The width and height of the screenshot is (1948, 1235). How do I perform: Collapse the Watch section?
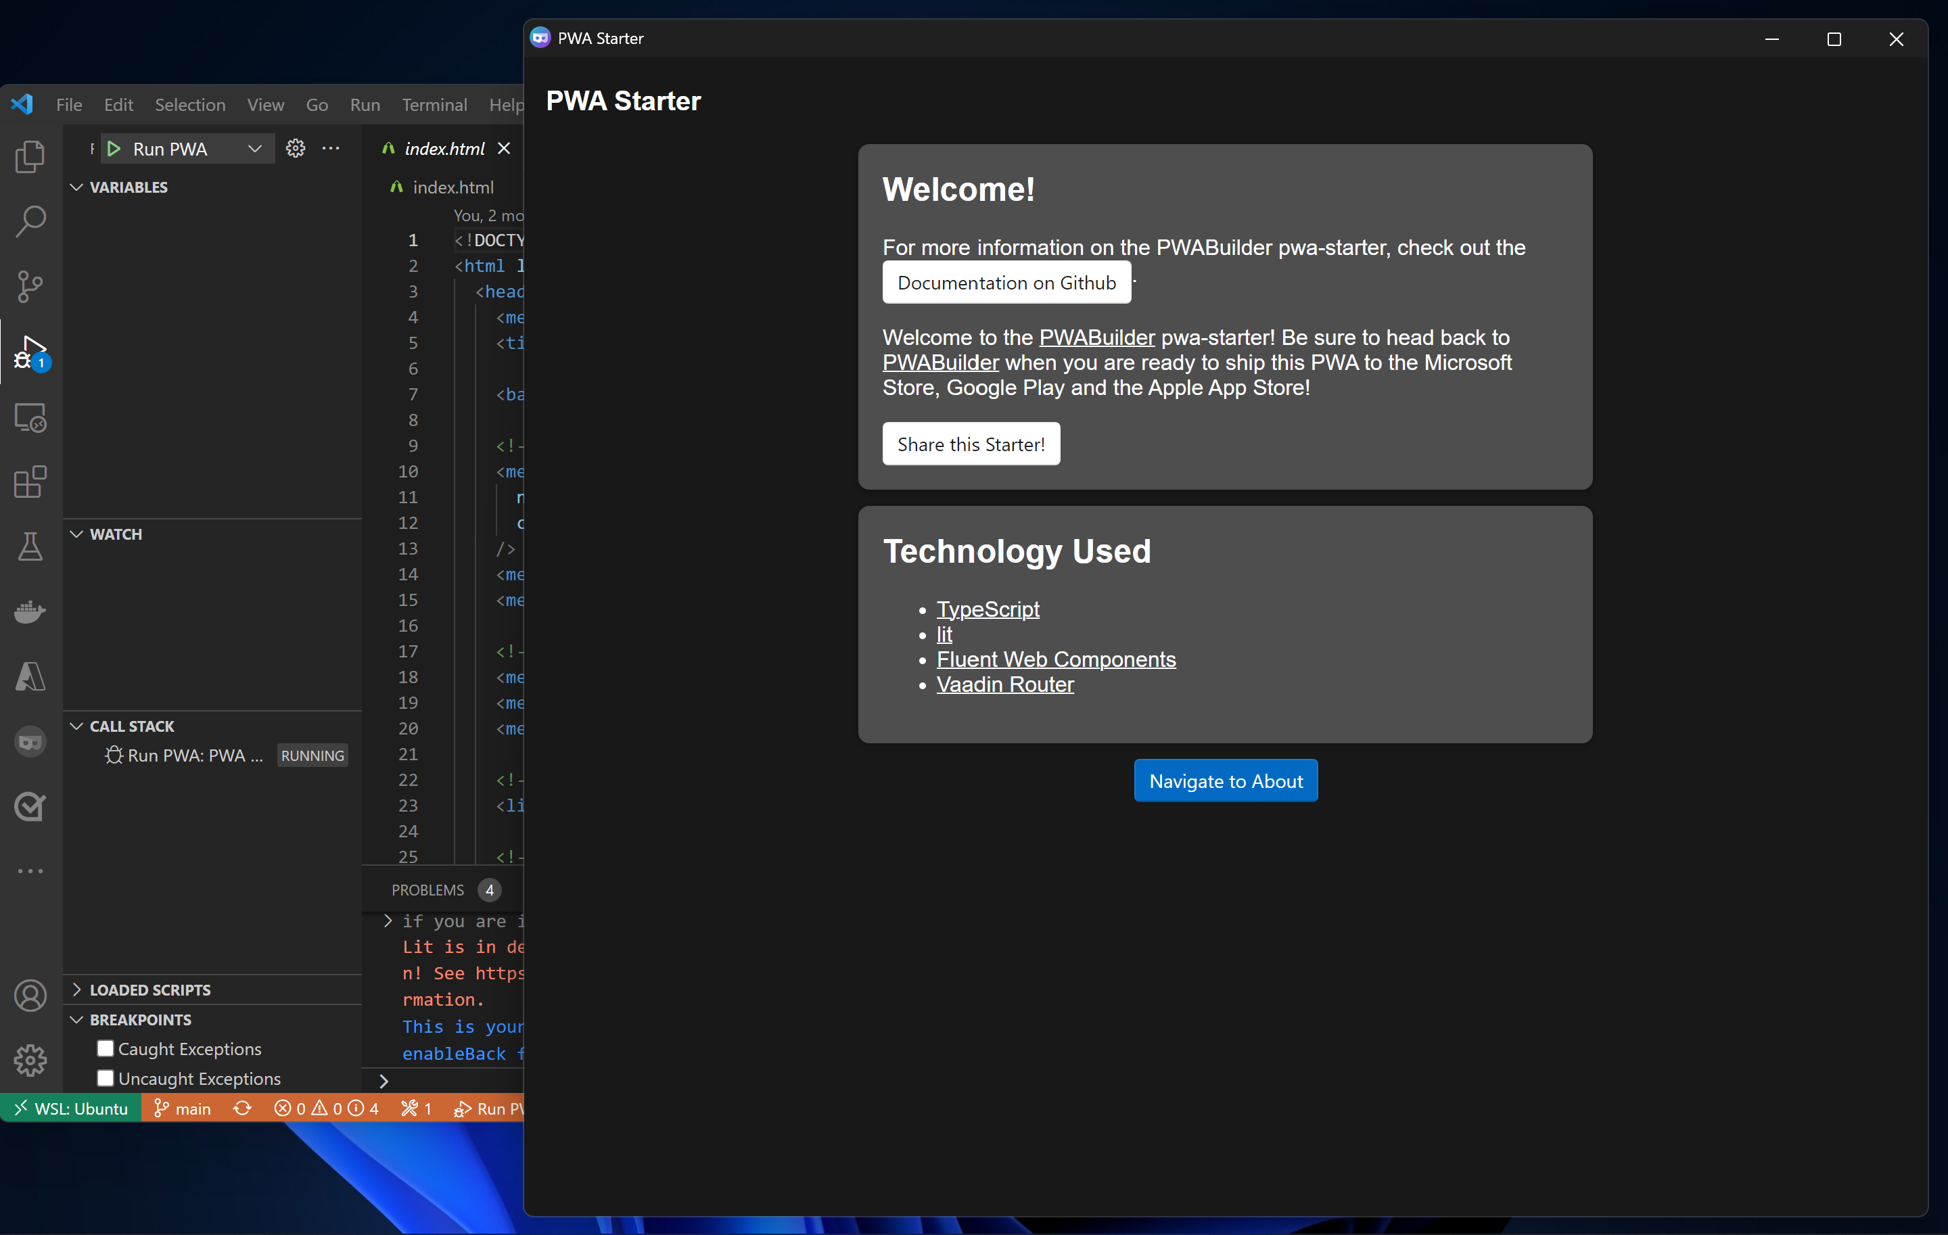[116, 534]
